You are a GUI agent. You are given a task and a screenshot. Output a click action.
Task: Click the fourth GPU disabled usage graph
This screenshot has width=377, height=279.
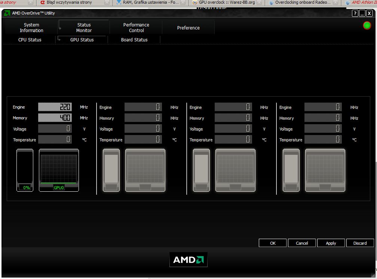325,170
